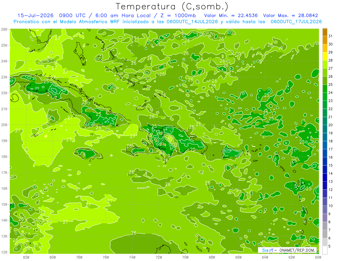
Task: Click the 60W longitude axis label
Action: click(x=318, y=257)
